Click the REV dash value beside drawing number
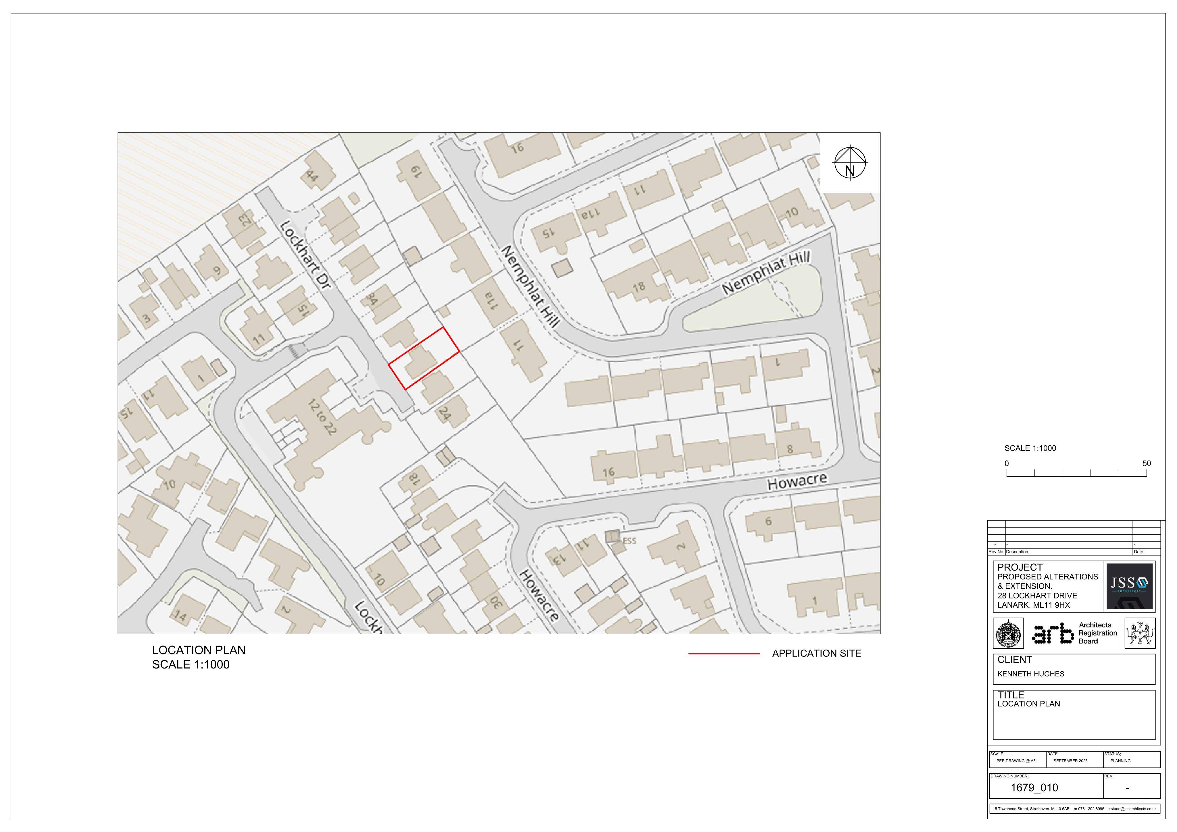 pos(1127,788)
